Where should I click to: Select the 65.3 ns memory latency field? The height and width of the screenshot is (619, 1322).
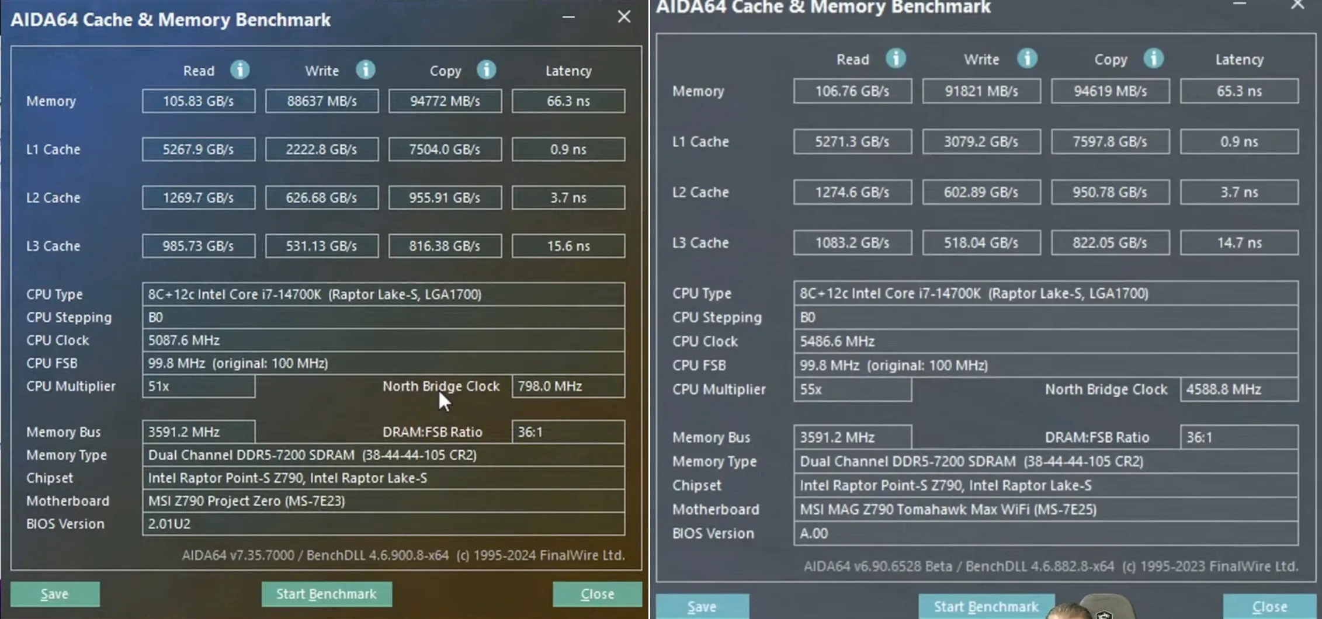coord(1239,91)
